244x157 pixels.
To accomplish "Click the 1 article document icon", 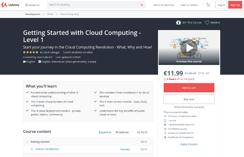I will tap(165, 120).
